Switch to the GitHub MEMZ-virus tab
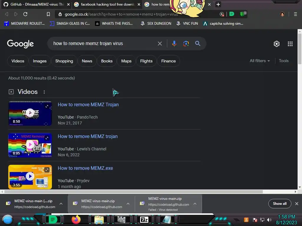 37,4
